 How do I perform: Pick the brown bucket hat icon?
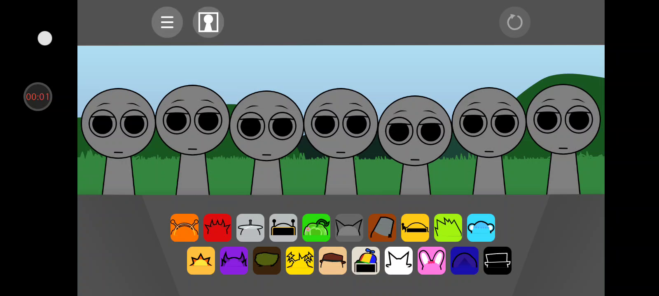click(x=382, y=228)
